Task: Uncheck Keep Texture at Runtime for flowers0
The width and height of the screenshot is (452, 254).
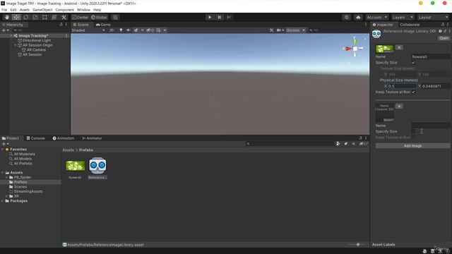Action: click(x=413, y=92)
